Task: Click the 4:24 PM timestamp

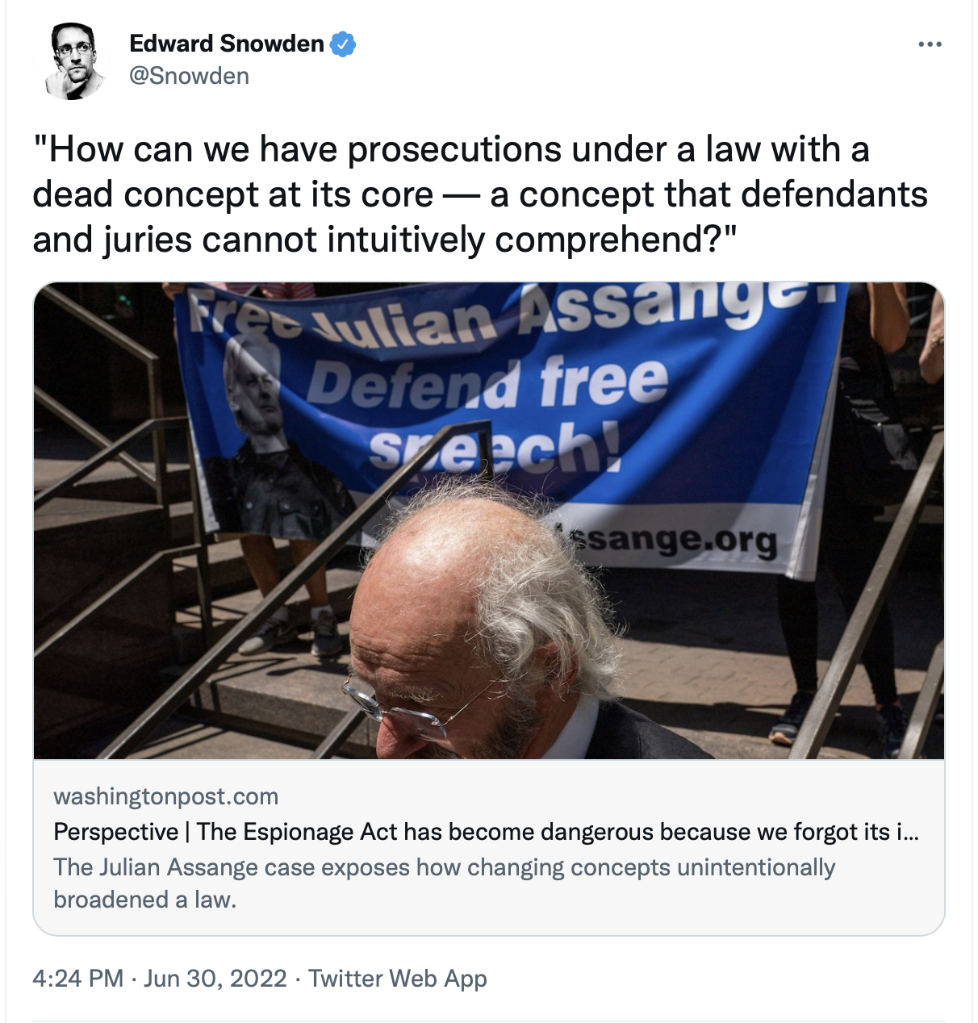Action: point(78,979)
